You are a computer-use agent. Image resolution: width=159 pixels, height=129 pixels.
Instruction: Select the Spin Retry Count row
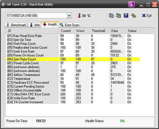coord(73,59)
